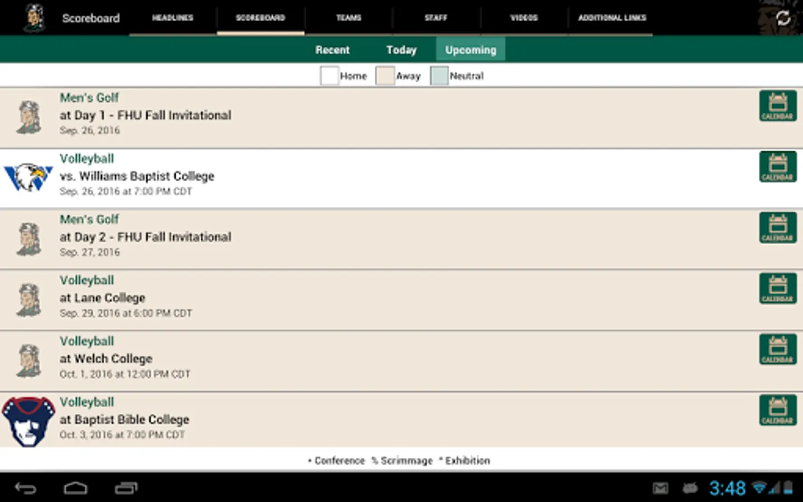Screen dimensions: 803x502
Task: Open vs. Williams Baptist College game
Action: click(401, 178)
